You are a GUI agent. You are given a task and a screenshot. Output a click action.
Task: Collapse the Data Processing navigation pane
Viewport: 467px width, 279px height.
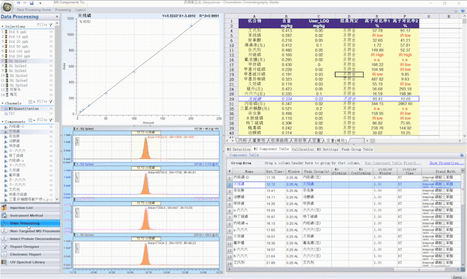click(57, 17)
